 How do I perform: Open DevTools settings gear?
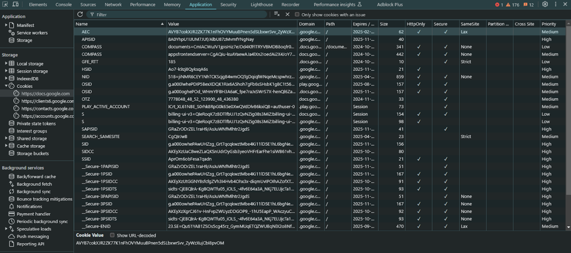pyautogui.click(x=545, y=4)
